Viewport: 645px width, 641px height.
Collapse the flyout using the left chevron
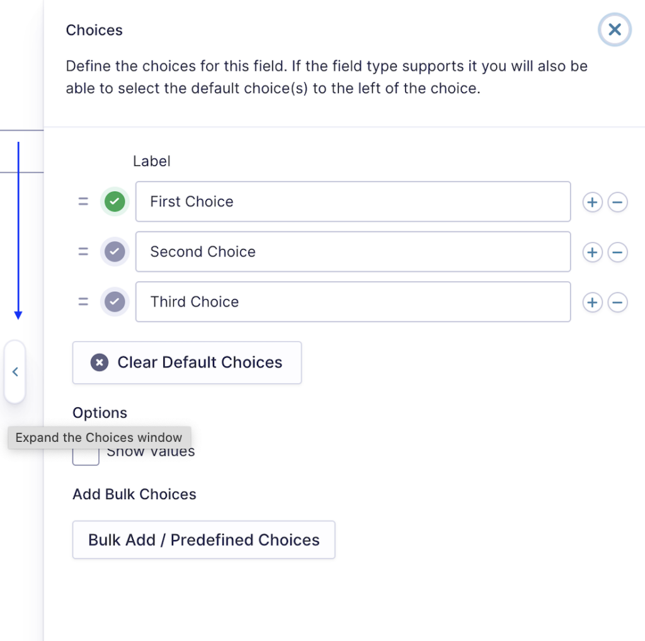tap(15, 371)
